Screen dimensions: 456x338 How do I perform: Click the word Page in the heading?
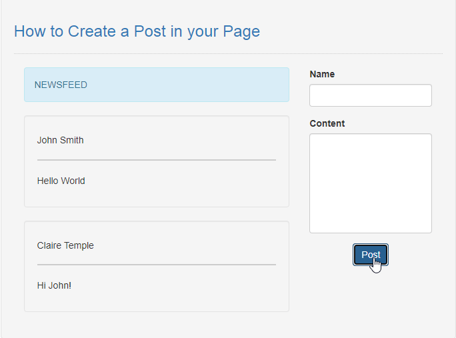(x=241, y=32)
